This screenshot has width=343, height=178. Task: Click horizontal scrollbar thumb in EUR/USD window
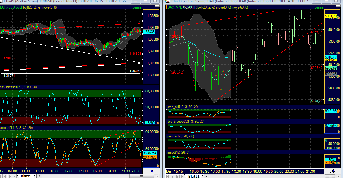click(x=141, y=176)
